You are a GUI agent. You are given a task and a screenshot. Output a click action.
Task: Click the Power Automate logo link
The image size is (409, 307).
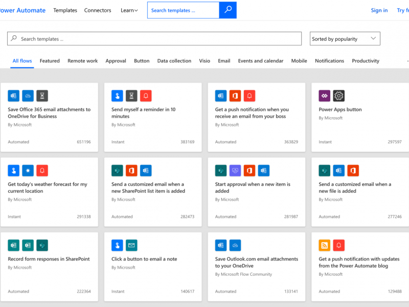(22, 10)
